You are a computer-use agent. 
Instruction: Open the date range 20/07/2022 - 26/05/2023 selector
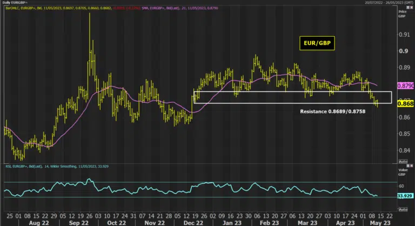pyautogui.click(x=389, y=2)
